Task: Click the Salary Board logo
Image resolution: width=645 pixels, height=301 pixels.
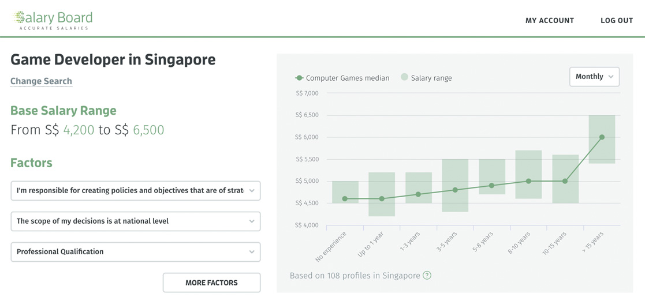Action: click(x=53, y=20)
